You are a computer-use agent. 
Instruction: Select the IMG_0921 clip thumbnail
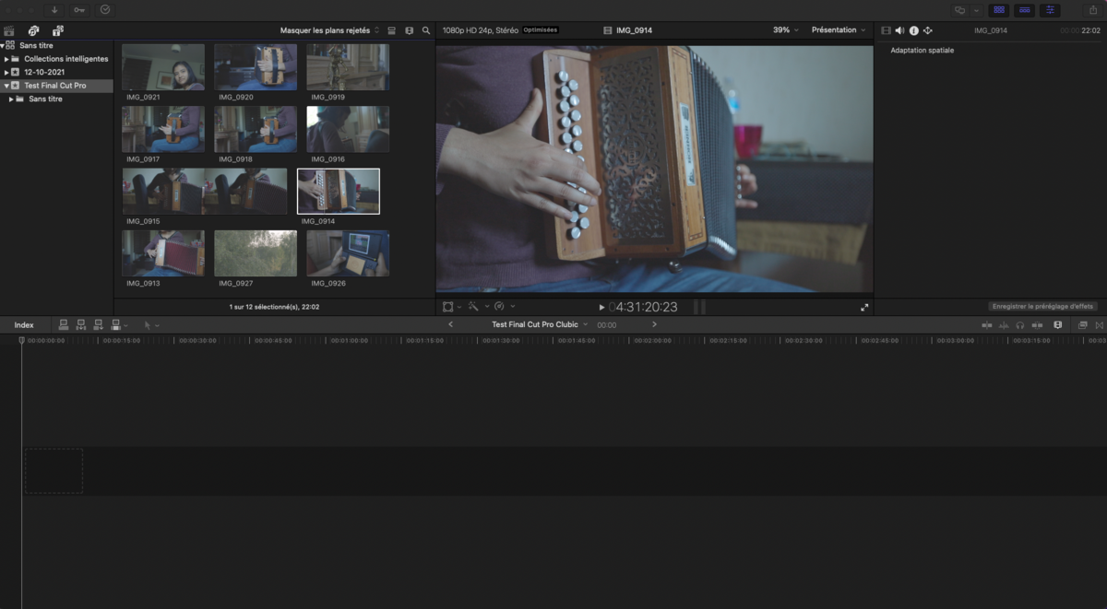click(x=163, y=67)
